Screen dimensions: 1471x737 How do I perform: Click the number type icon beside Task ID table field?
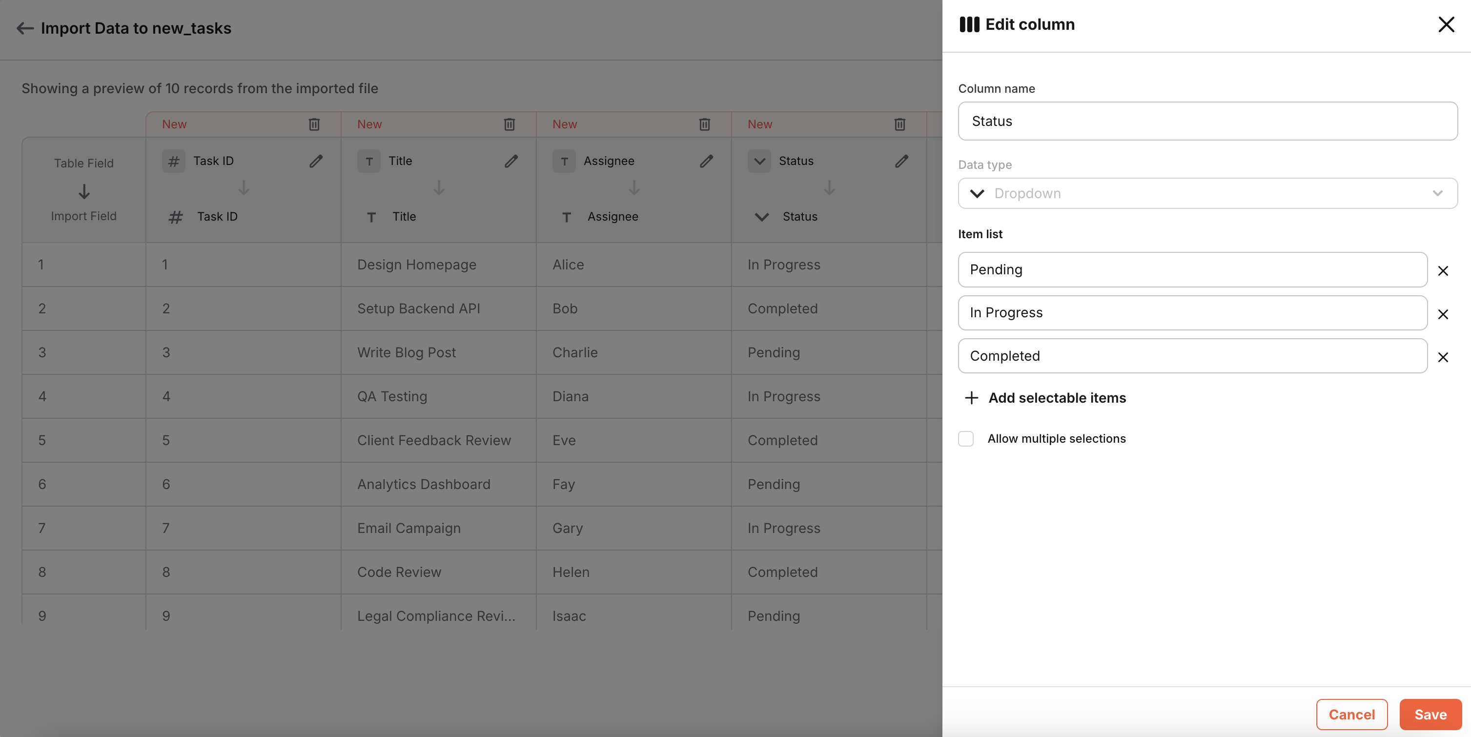tap(174, 161)
